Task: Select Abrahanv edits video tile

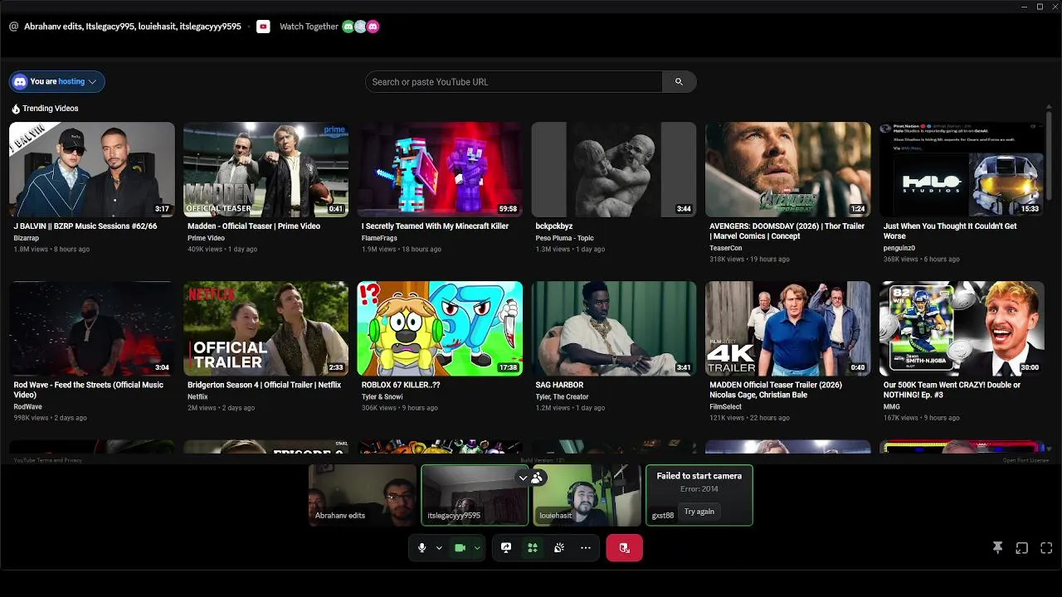Action: coord(363,495)
